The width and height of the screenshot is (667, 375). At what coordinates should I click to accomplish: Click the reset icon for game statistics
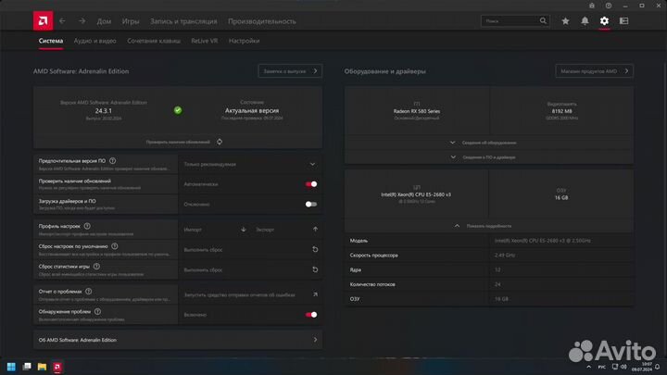click(315, 269)
